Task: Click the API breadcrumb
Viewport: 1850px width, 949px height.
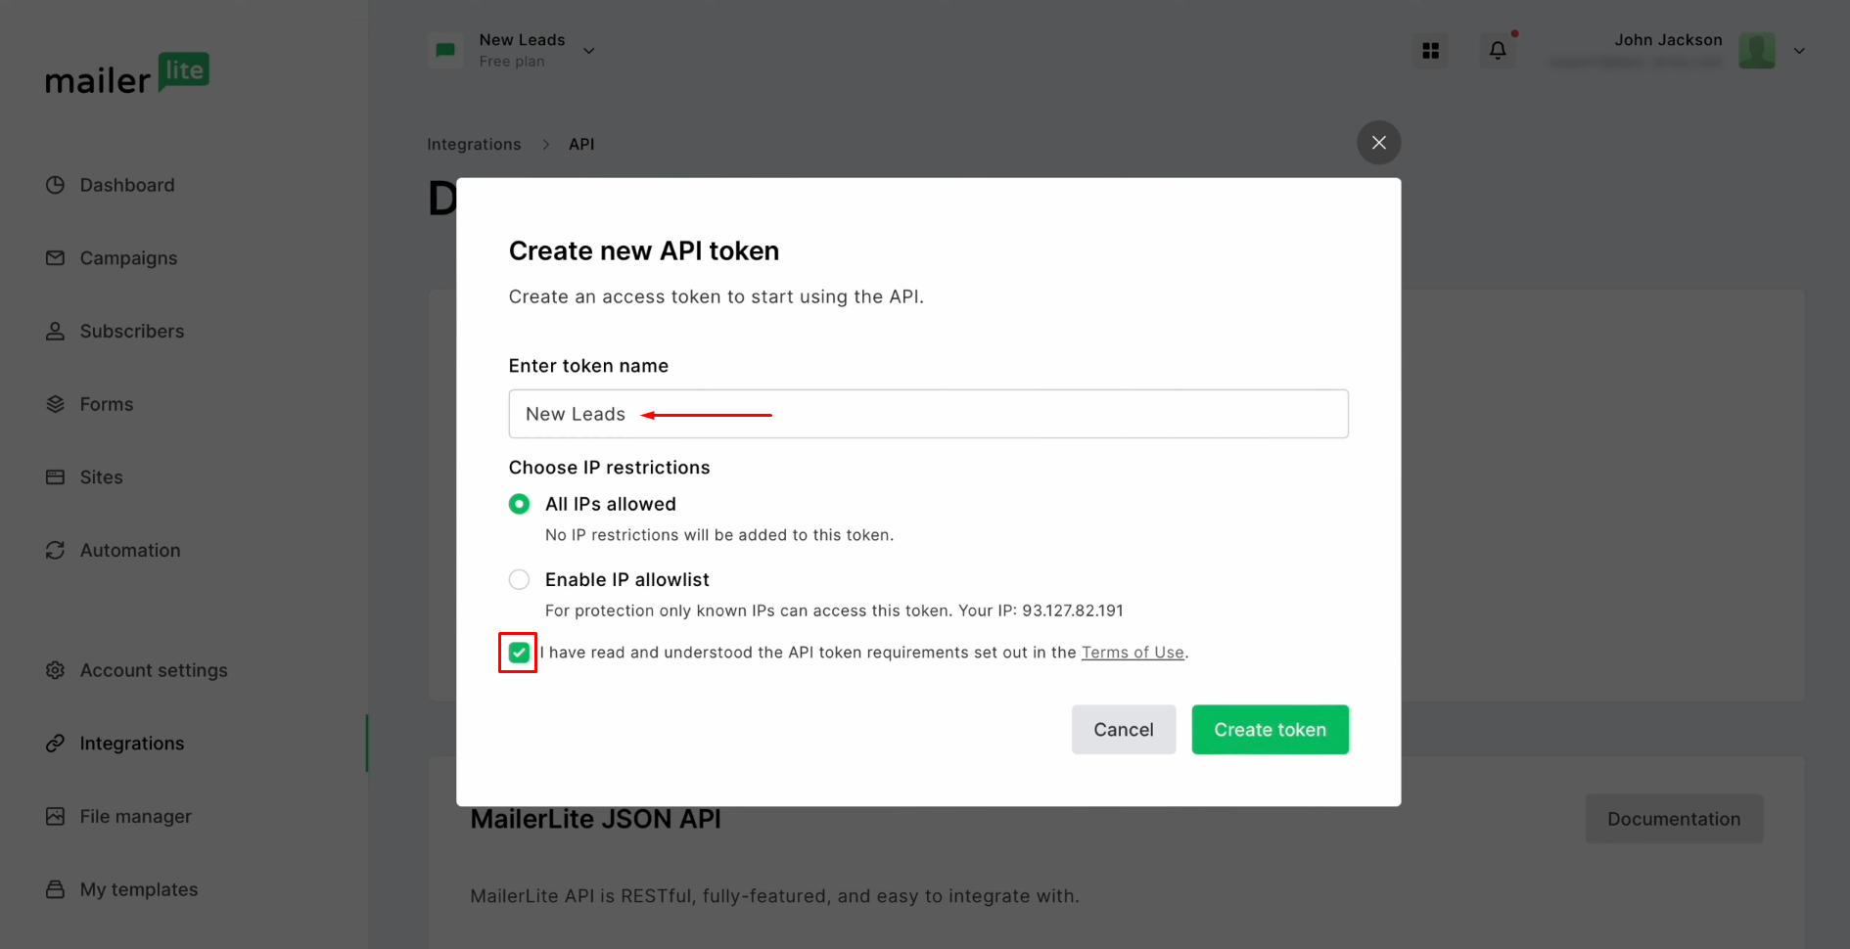Action: (x=581, y=144)
